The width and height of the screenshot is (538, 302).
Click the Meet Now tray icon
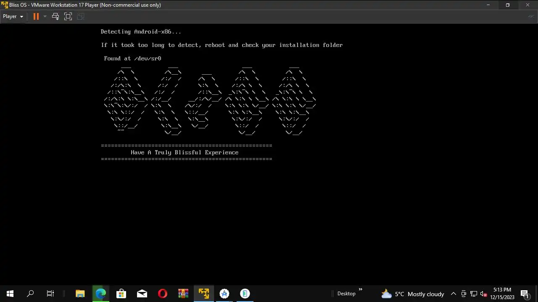click(x=464, y=294)
